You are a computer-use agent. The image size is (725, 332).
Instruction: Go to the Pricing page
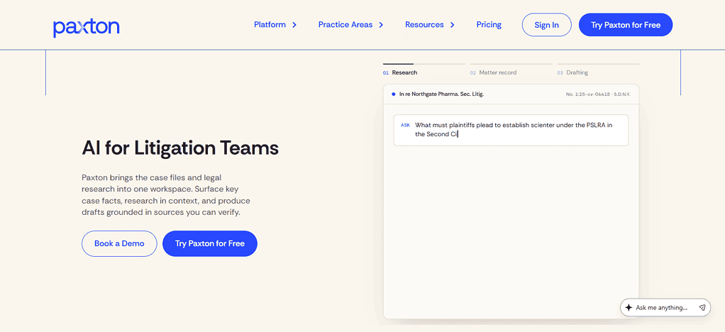[489, 25]
